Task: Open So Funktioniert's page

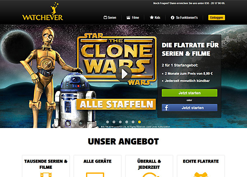Action: 184,18
